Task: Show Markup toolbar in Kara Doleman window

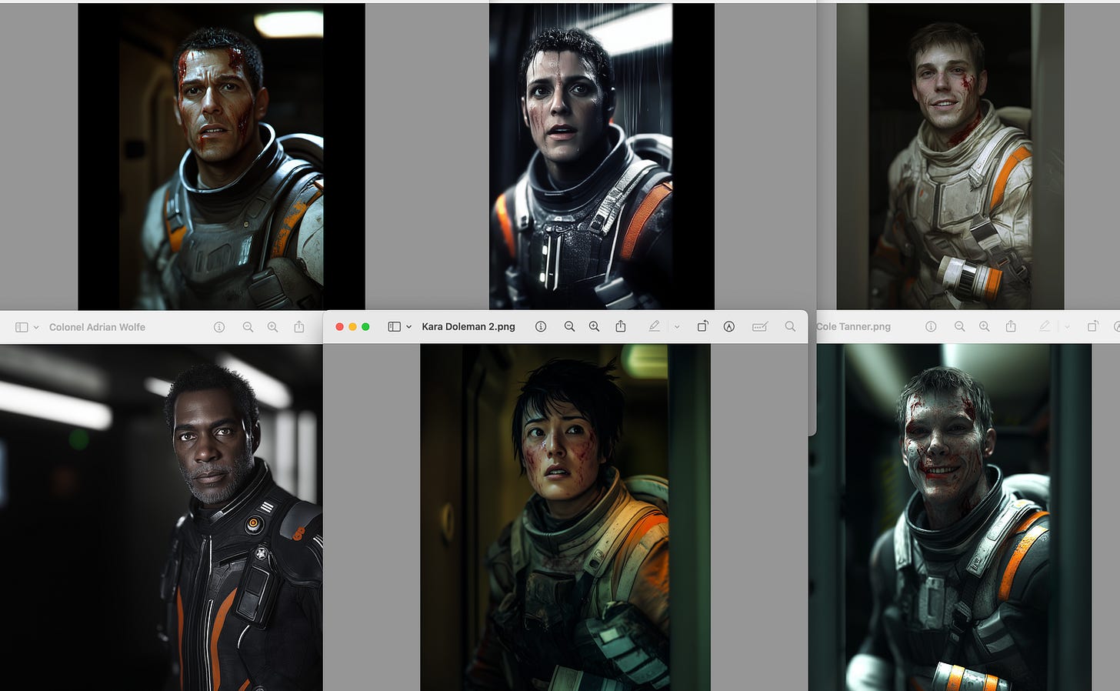Action: (x=728, y=327)
